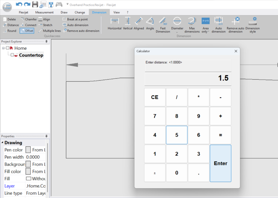Screen dimensions: 278x198
Task: Toggle the Countertop layer checkbox
Action: tap(12, 55)
